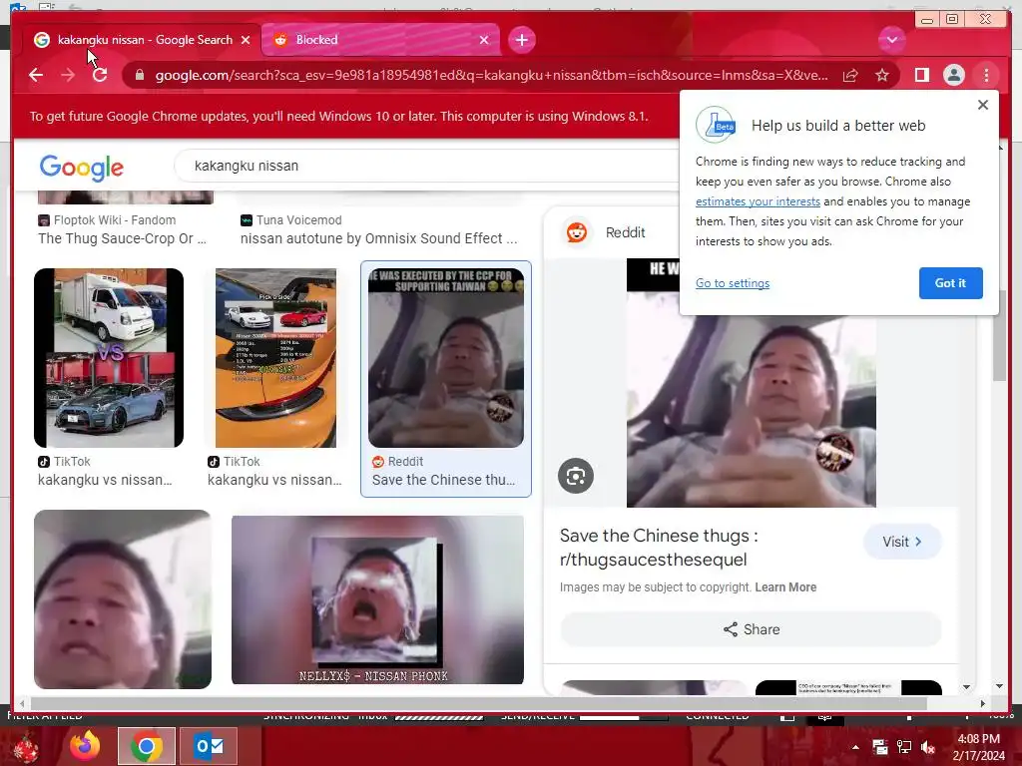
Task: Open the estimates your interests link
Action: [758, 201]
